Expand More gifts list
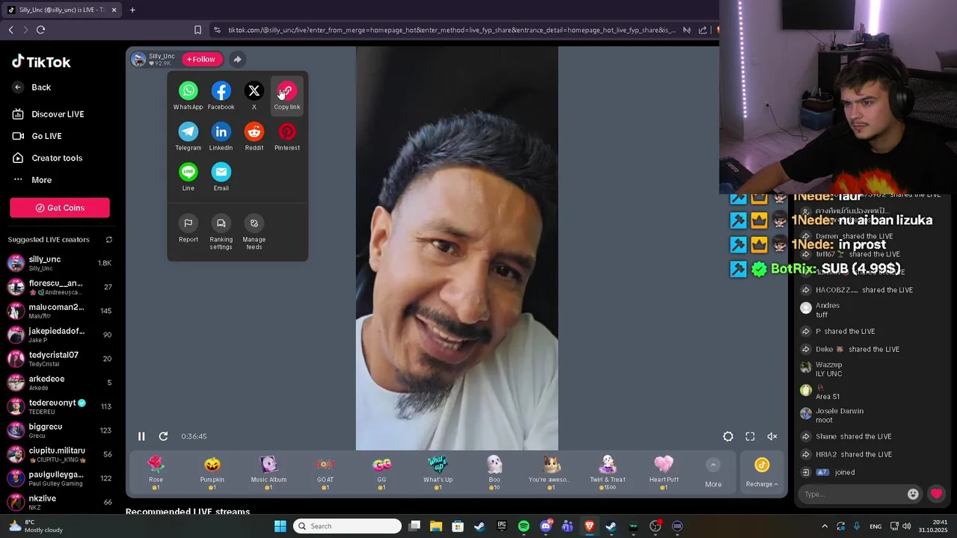957x538 pixels. point(713,474)
